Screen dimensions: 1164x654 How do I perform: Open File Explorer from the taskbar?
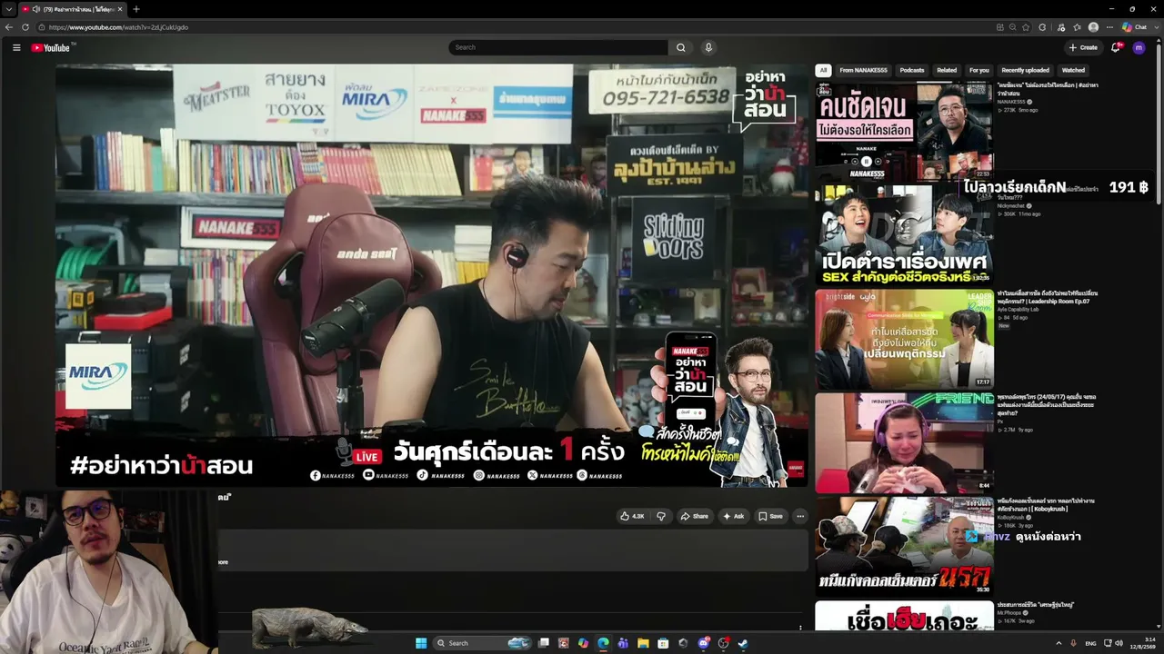[643, 643]
